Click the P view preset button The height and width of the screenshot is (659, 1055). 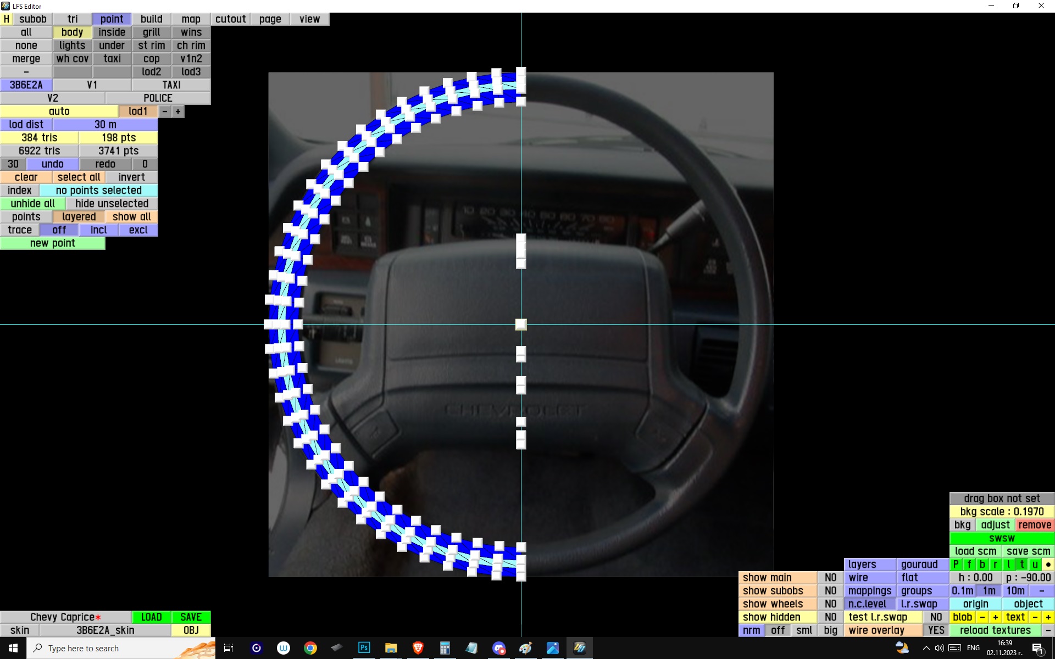click(956, 565)
